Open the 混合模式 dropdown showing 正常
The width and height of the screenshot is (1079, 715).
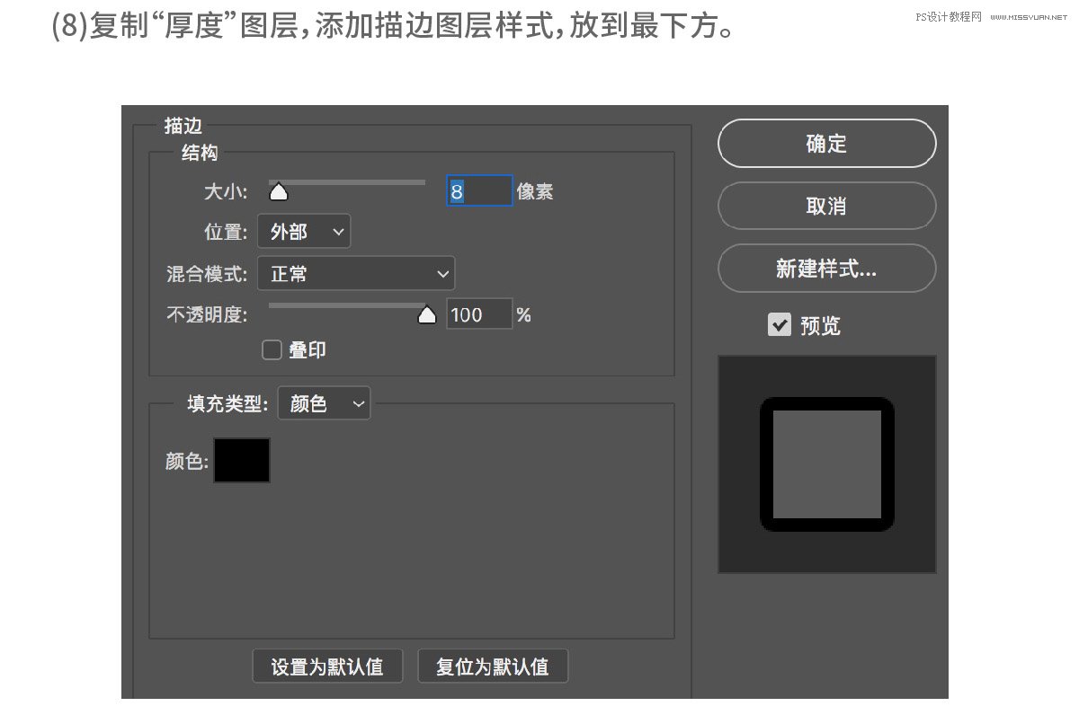tap(356, 274)
